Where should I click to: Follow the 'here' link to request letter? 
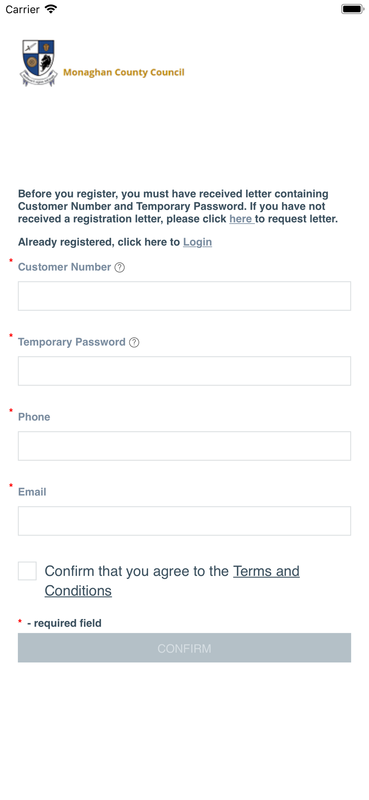(241, 219)
